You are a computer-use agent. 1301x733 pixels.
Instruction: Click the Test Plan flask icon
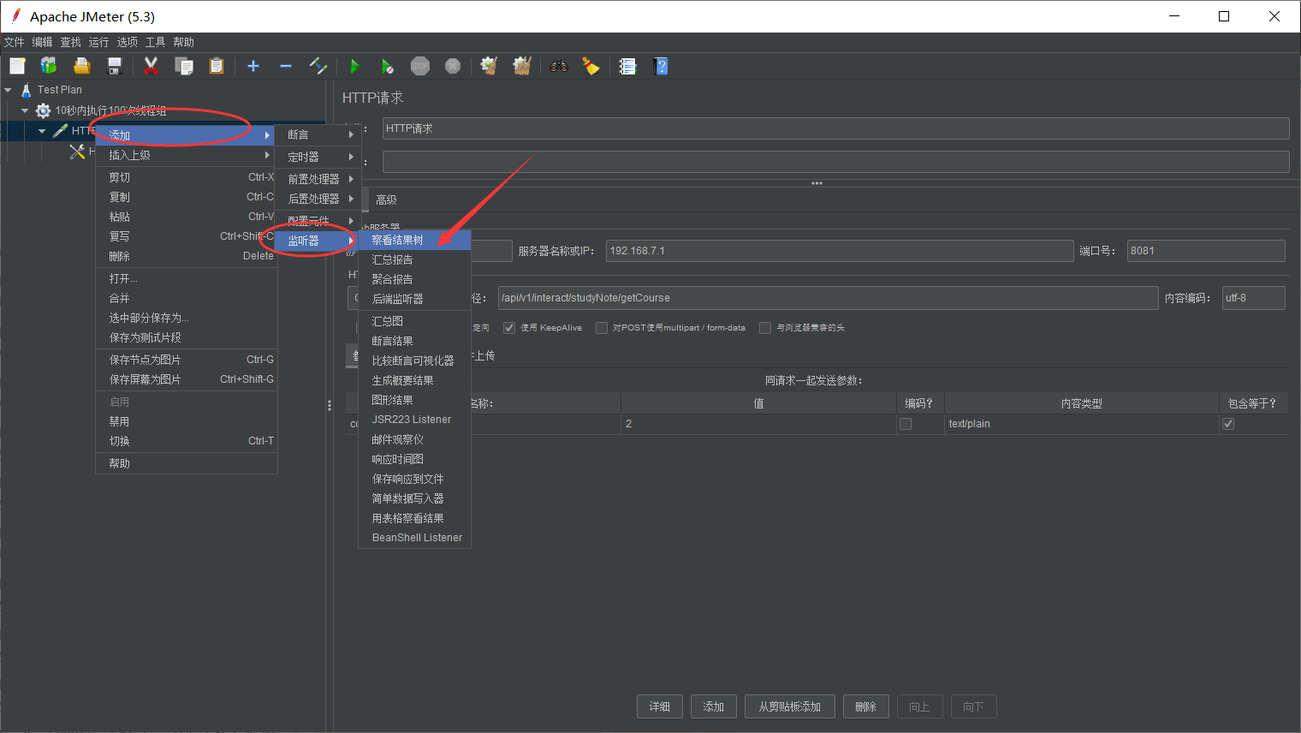click(x=27, y=89)
